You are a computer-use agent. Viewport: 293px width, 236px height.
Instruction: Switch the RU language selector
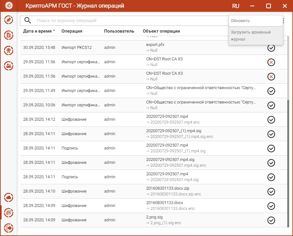[x=236, y=6]
